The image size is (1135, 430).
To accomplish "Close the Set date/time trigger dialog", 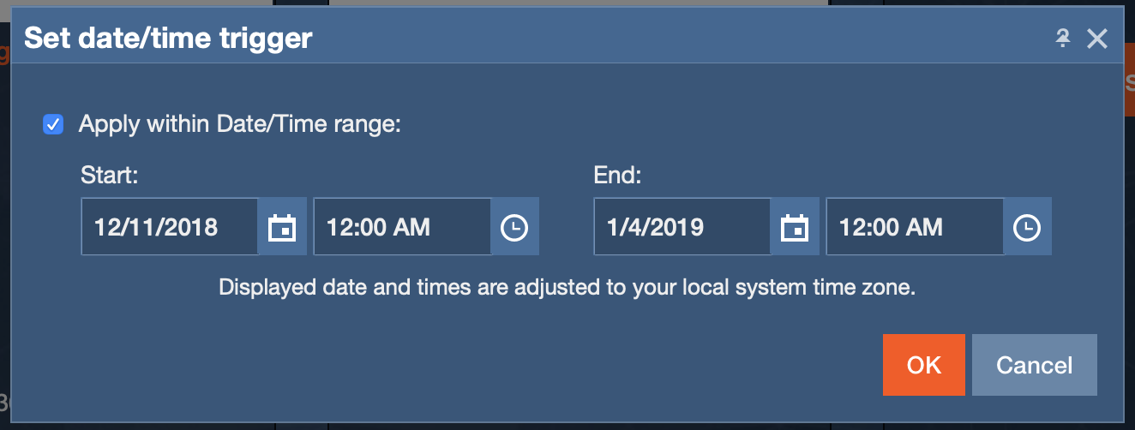I will click(x=1097, y=38).
